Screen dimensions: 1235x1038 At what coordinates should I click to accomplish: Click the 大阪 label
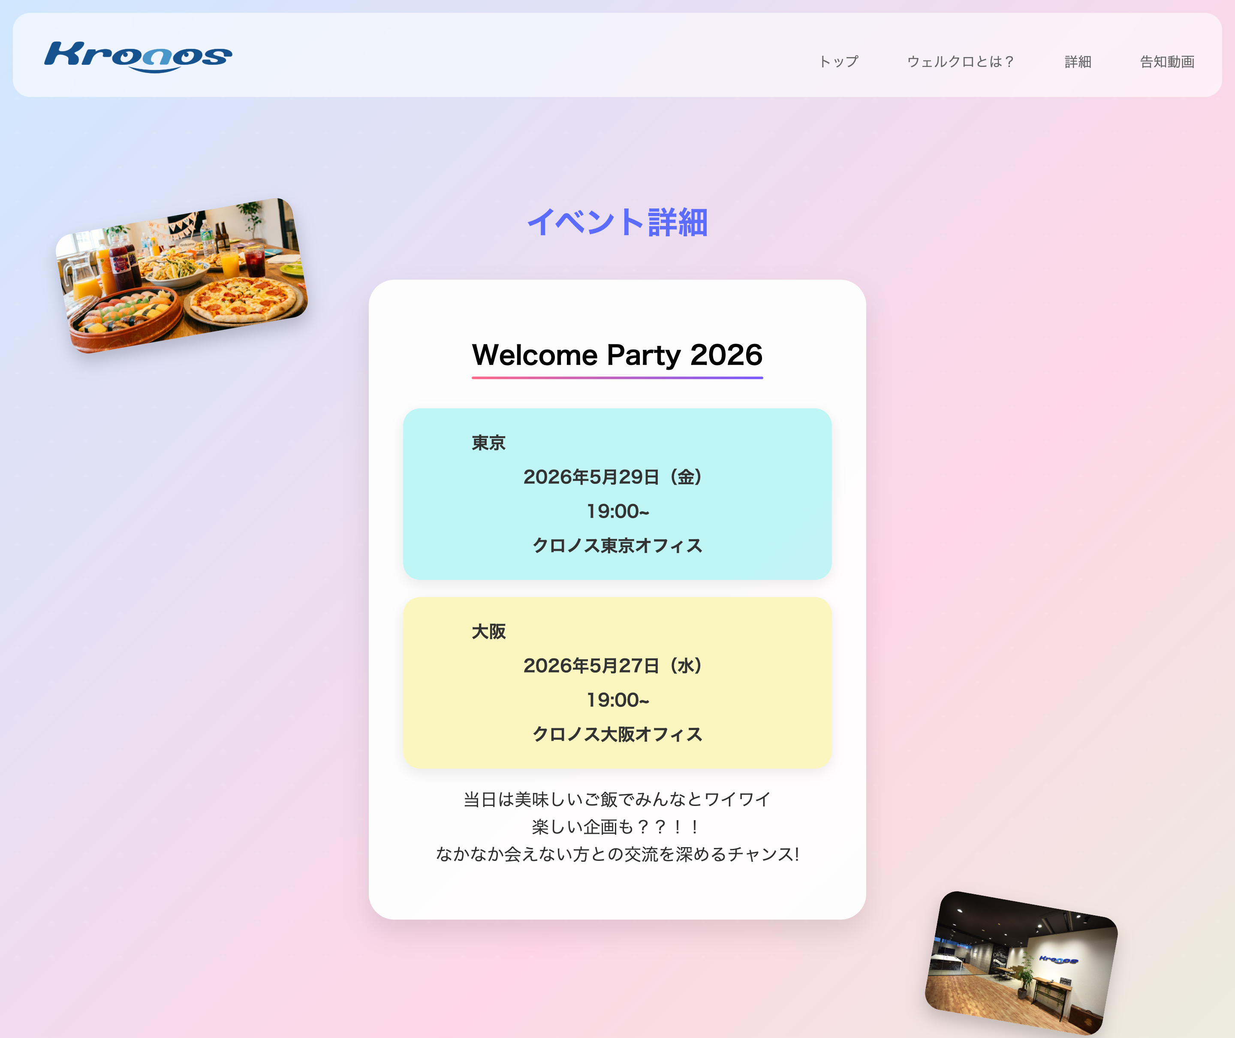(488, 631)
